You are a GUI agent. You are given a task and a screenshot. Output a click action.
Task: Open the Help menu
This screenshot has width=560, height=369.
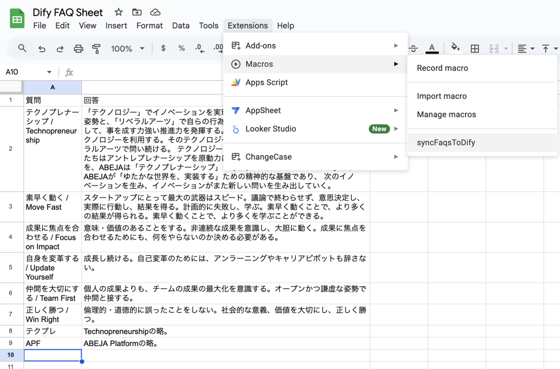pyautogui.click(x=286, y=26)
